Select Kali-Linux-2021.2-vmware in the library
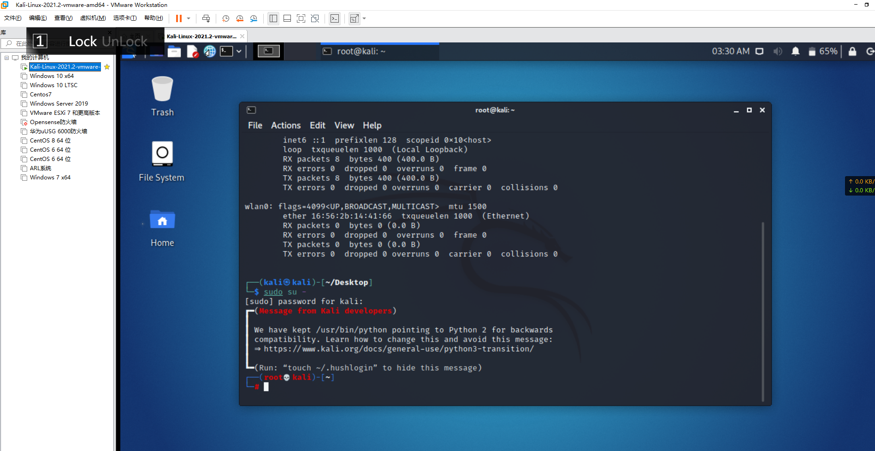This screenshot has width=875, height=451. (x=65, y=67)
